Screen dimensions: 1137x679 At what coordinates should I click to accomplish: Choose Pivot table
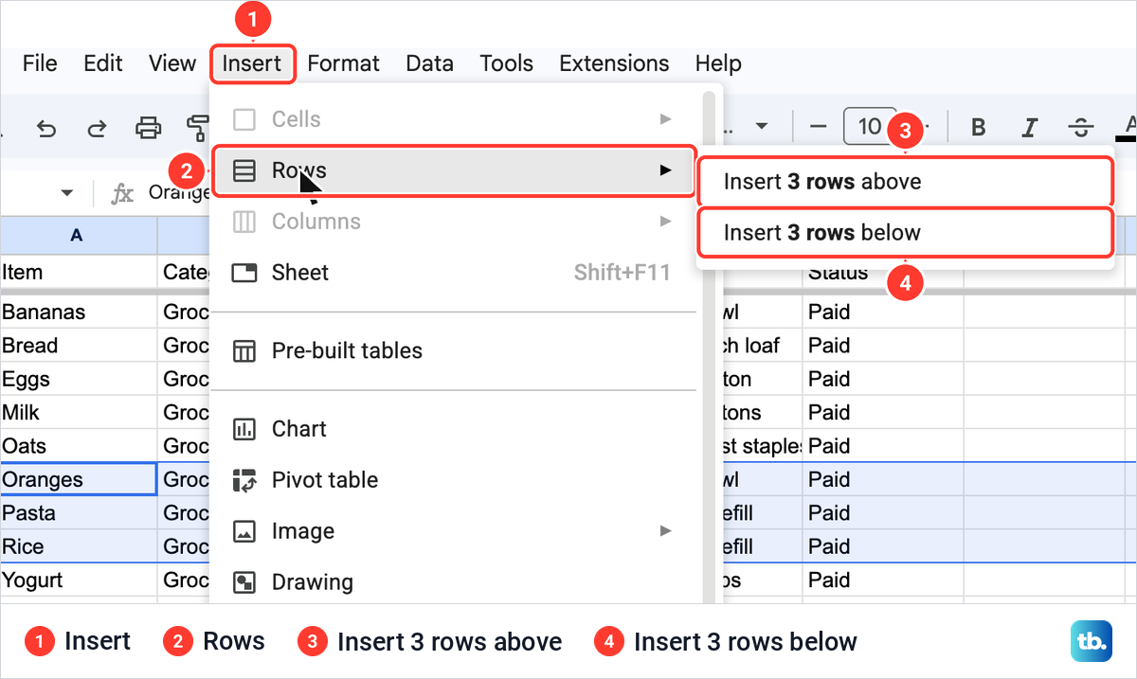click(453, 480)
